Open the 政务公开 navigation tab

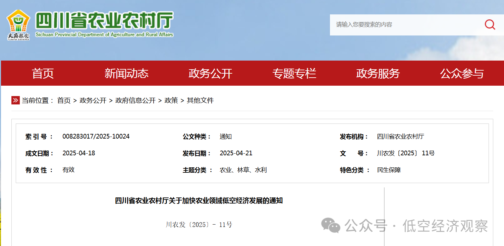210,73
